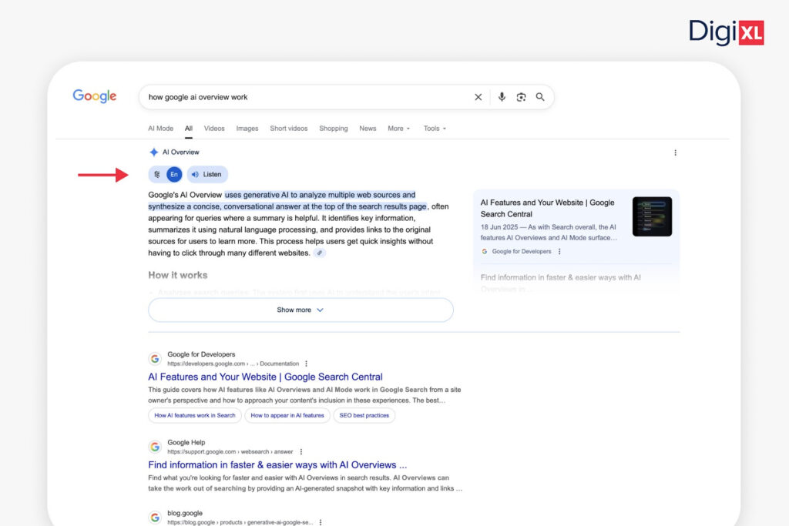Clear the search query with the X icon

478,97
